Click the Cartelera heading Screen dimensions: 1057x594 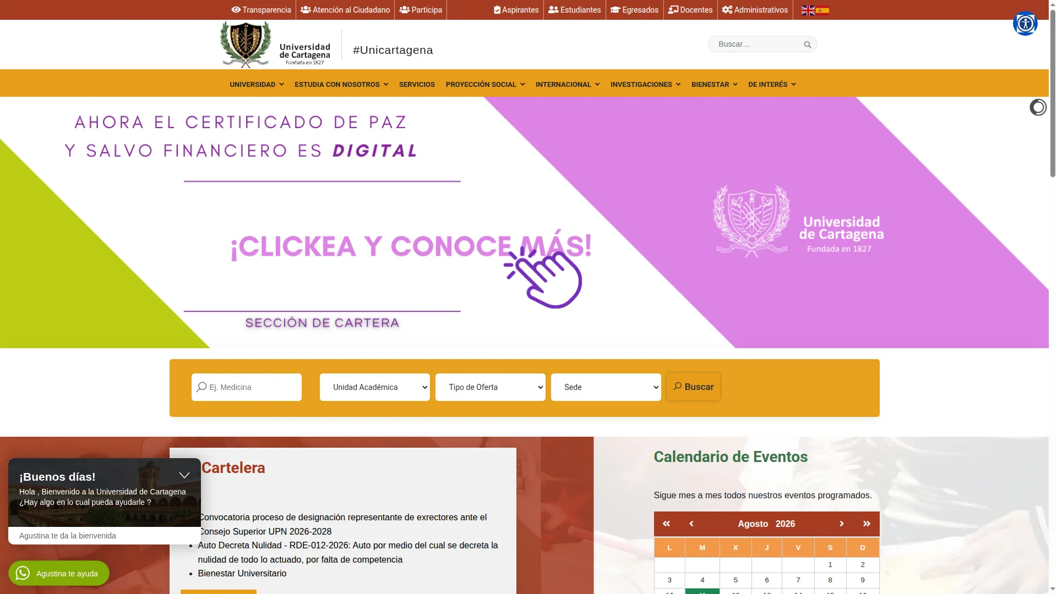pos(233,468)
